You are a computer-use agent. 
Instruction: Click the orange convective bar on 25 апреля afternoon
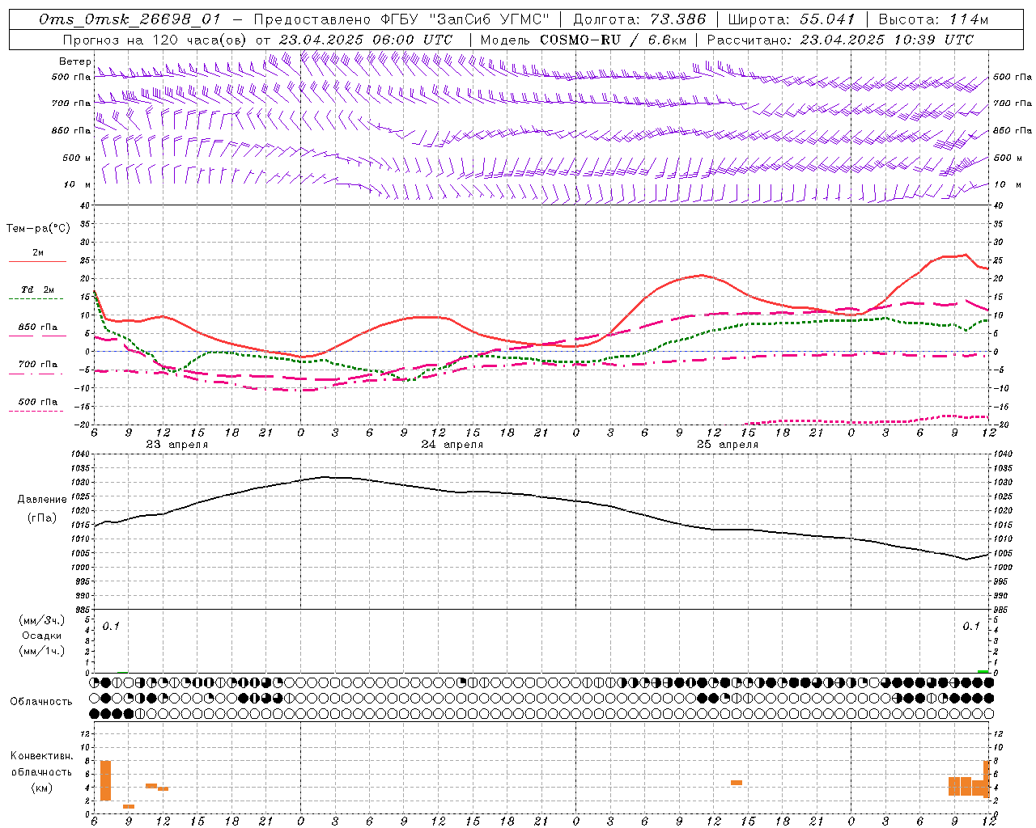click(x=737, y=783)
